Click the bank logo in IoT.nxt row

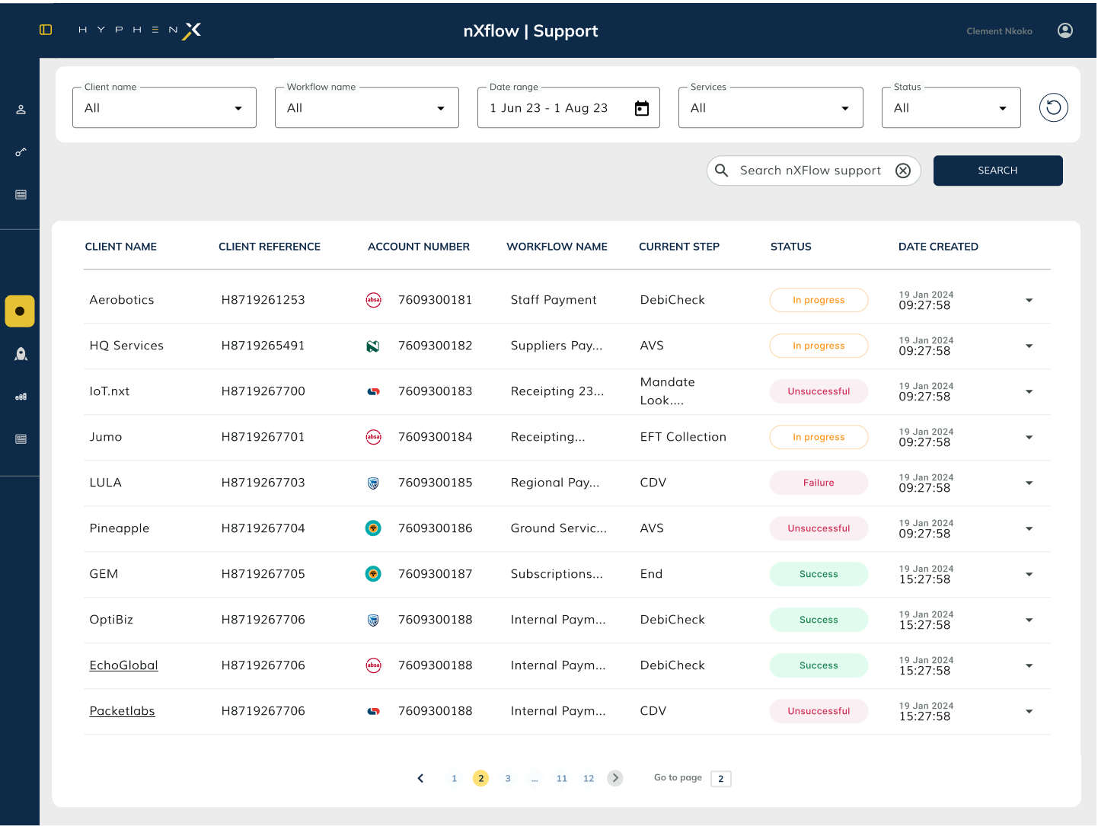pyautogui.click(x=373, y=391)
